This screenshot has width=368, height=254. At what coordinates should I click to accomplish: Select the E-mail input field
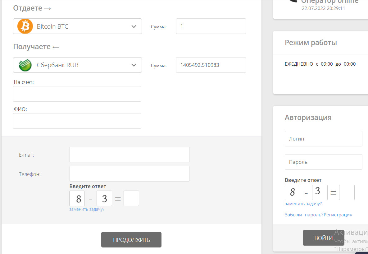tap(129, 155)
